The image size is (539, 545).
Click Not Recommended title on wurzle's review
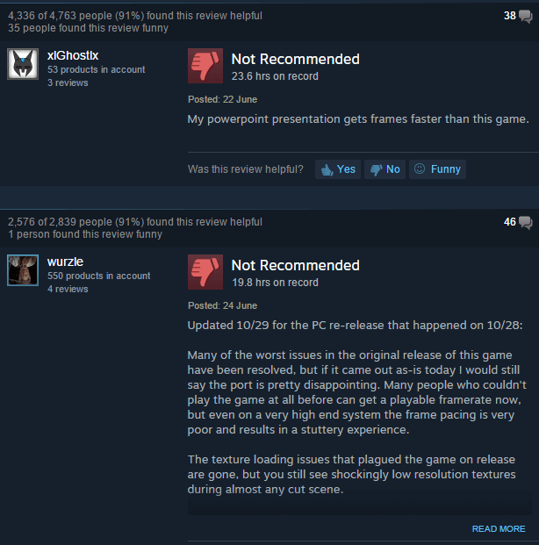[x=296, y=265]
